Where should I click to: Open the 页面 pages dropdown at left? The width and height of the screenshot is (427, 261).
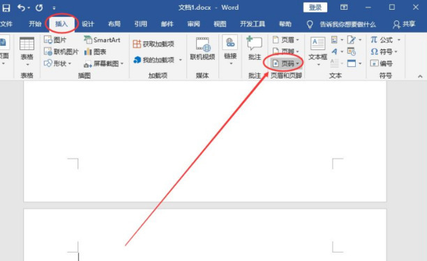[x=4, y=51]
